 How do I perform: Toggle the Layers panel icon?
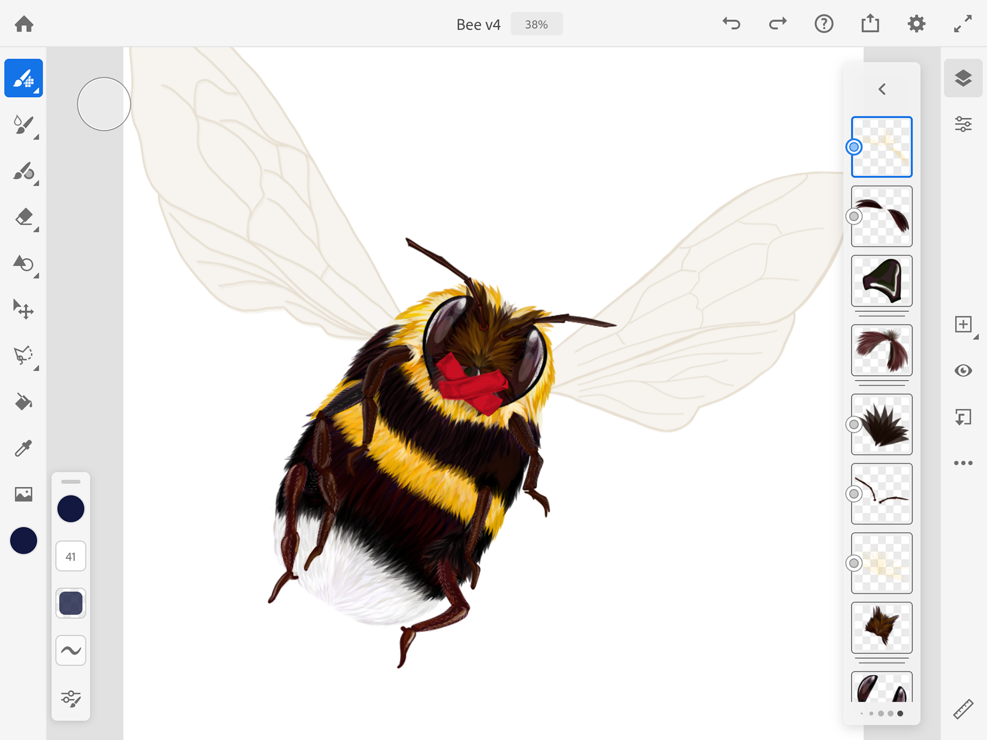click(963, 78)
